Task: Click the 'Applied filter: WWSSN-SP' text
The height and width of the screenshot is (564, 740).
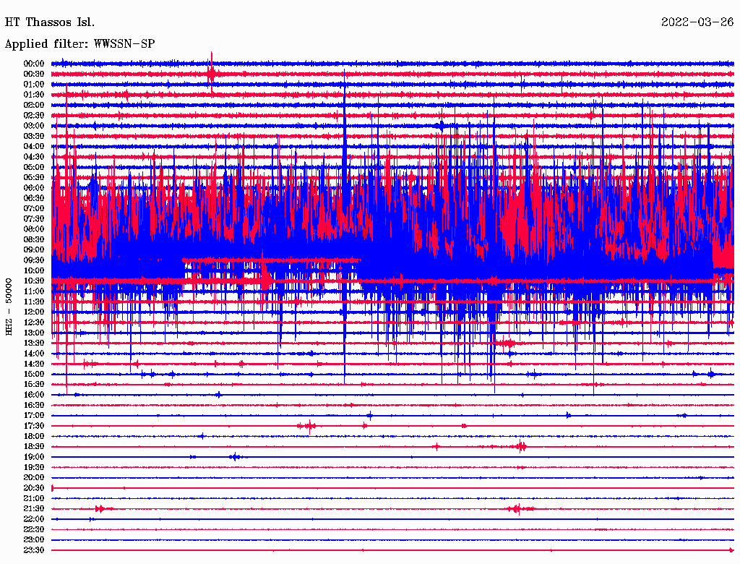Action: (x=79, y=44)
